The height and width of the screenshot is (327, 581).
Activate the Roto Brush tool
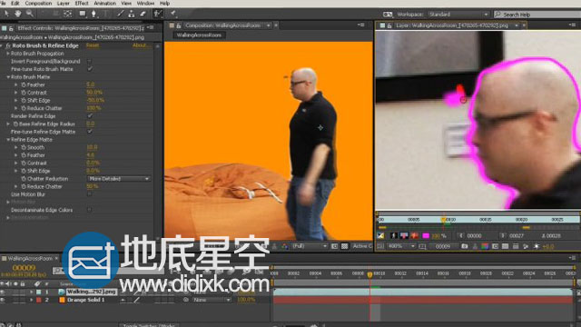coord(158,15)
